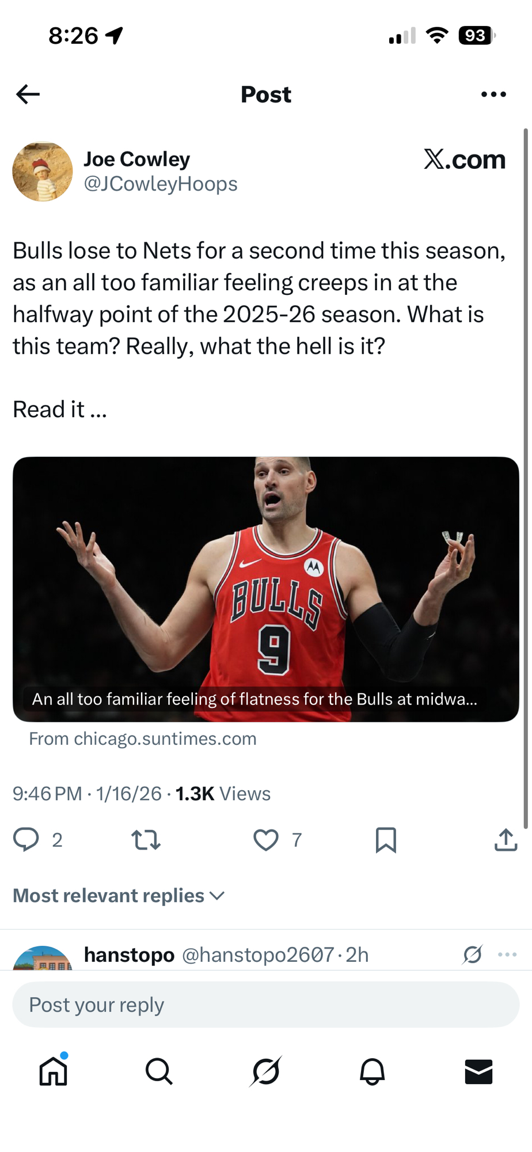532x1152 pixels.
Task: Tap the back arrow icon
Action: point(28,94)
